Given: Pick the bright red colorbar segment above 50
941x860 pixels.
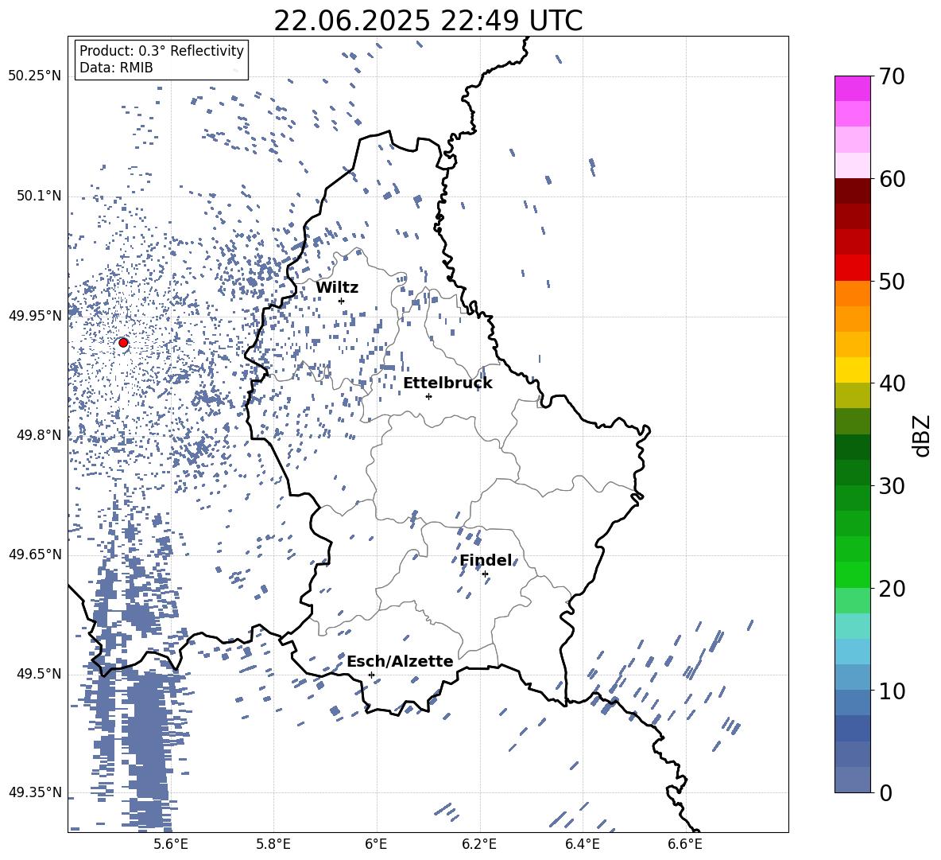Looking at the screenshot, I should point(852,268).
